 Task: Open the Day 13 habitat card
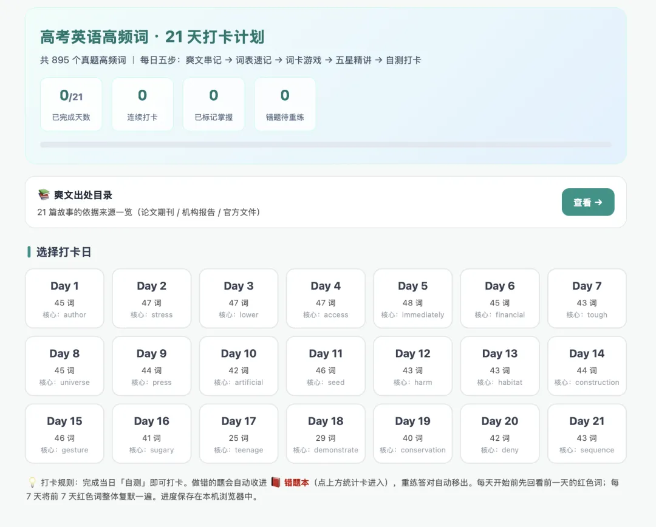(499, 366)
